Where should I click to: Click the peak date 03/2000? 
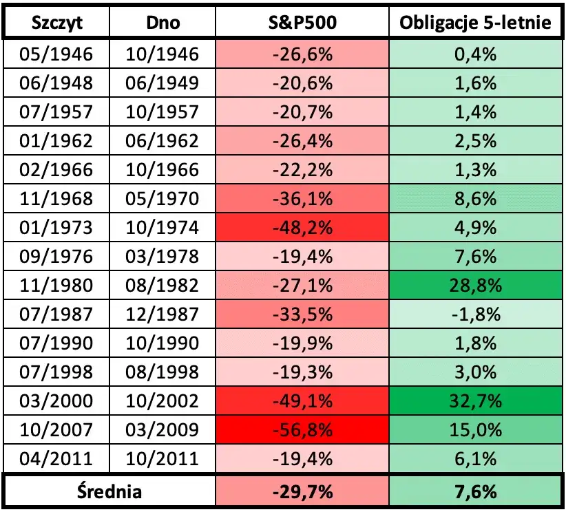57,402
